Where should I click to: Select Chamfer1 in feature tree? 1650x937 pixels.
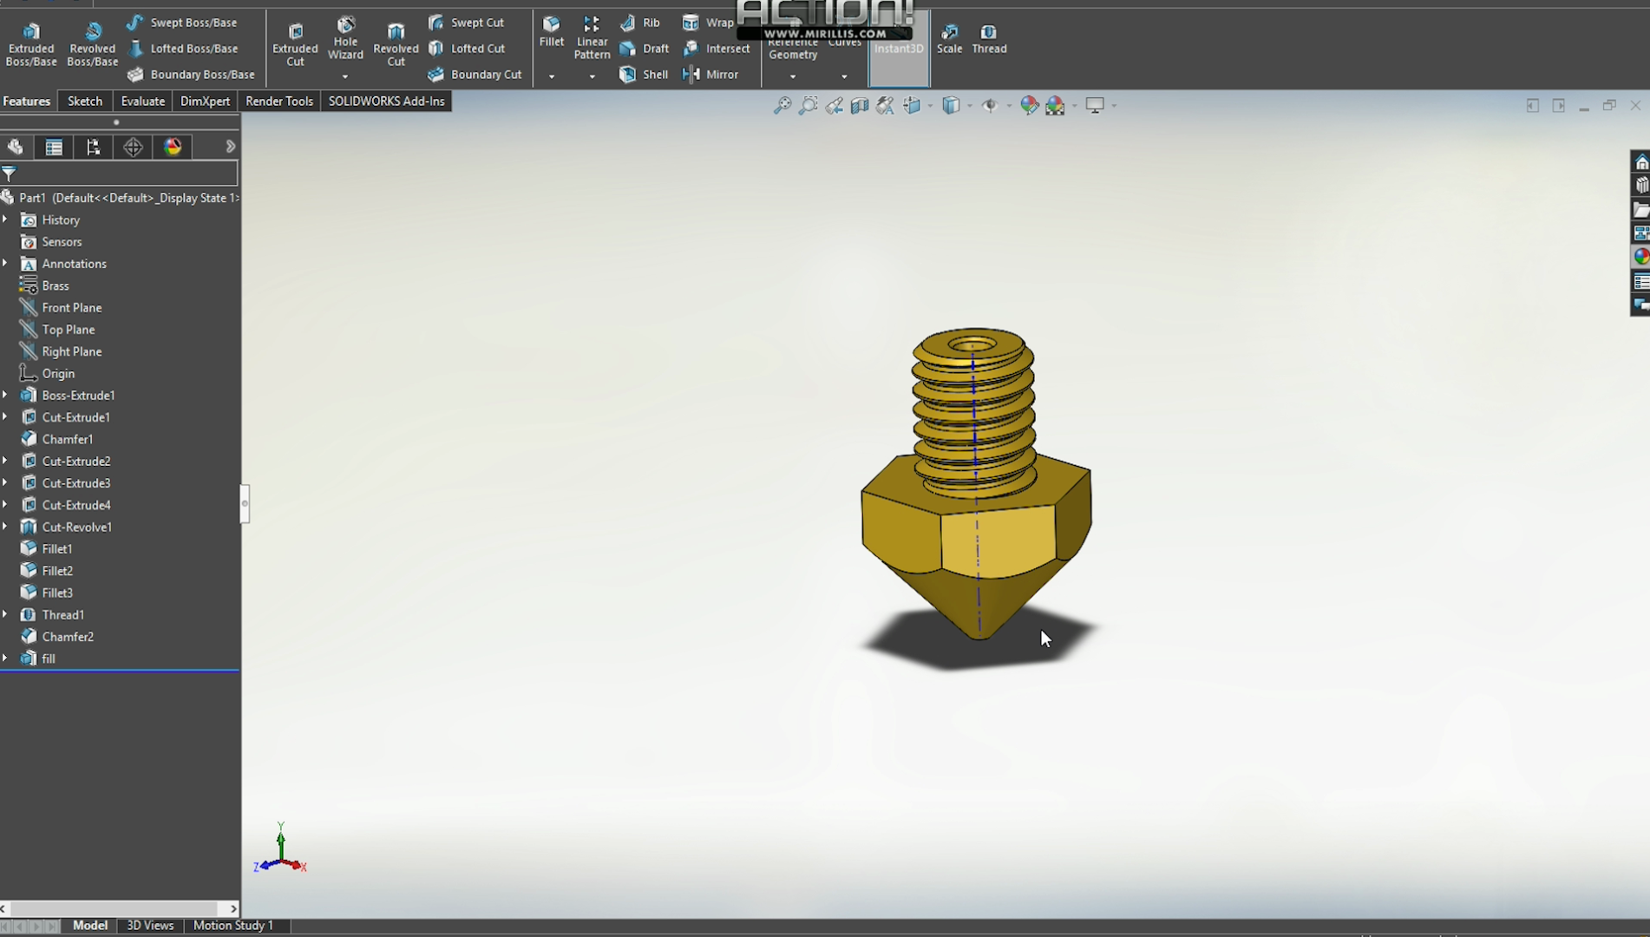67,439
